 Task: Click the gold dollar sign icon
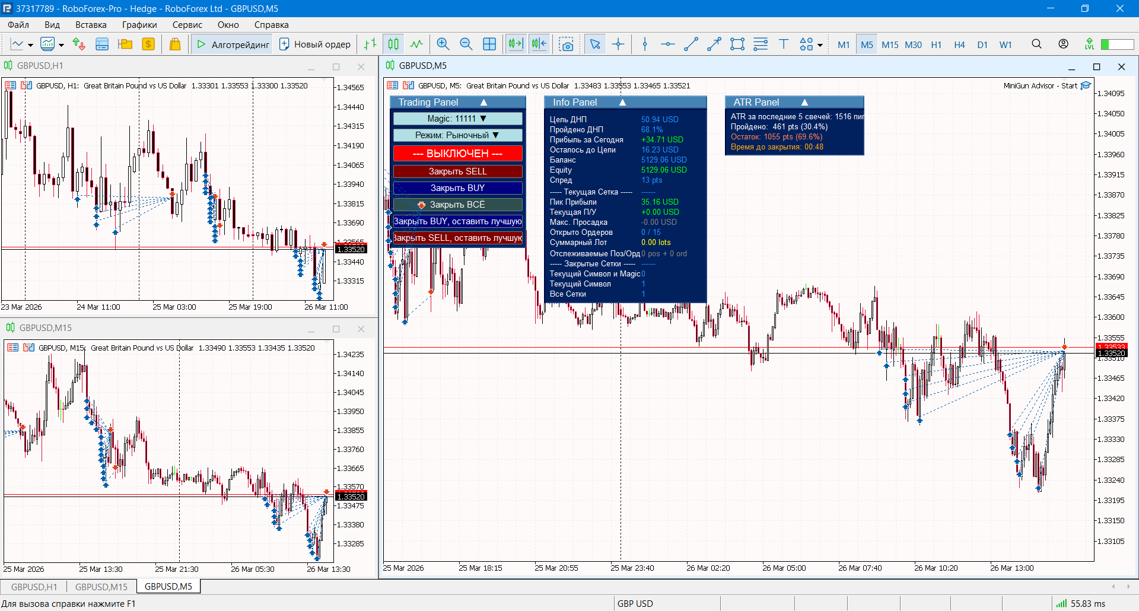[148, 44]
